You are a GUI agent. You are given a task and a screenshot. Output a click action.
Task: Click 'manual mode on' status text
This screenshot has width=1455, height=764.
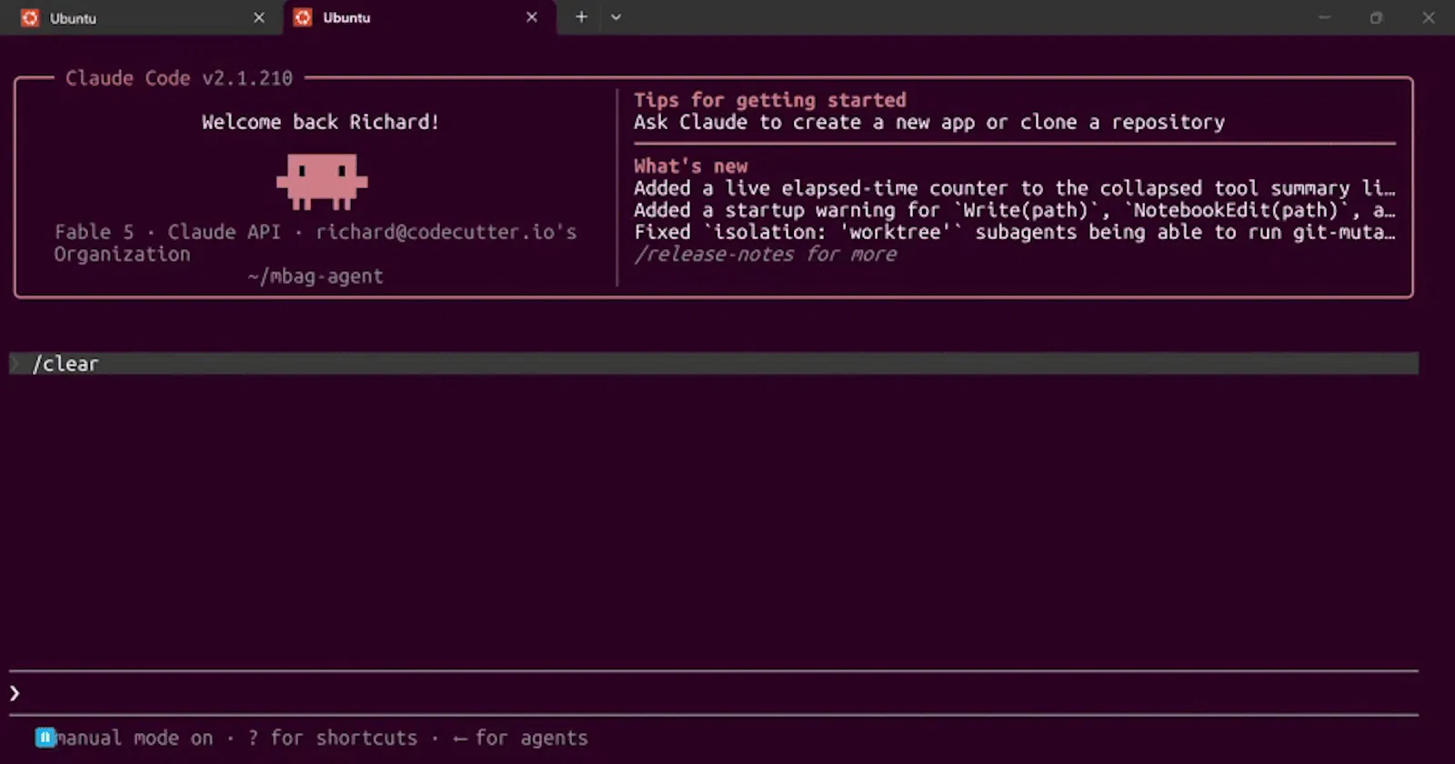point(135,738)
